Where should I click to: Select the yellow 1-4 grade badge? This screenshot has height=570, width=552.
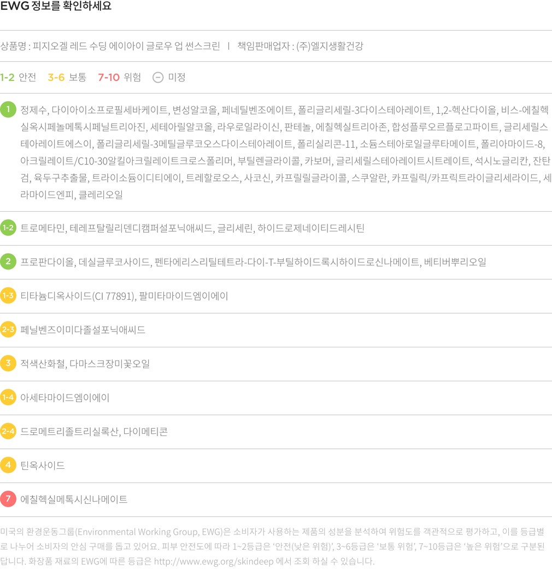[8, 397]
